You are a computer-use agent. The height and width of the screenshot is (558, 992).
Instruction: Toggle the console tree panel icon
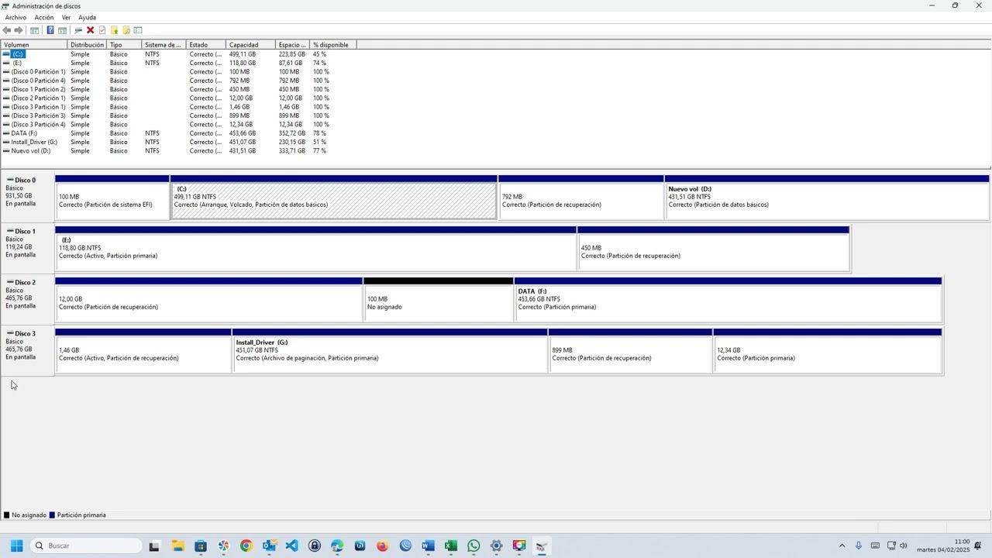click(35, 29)
